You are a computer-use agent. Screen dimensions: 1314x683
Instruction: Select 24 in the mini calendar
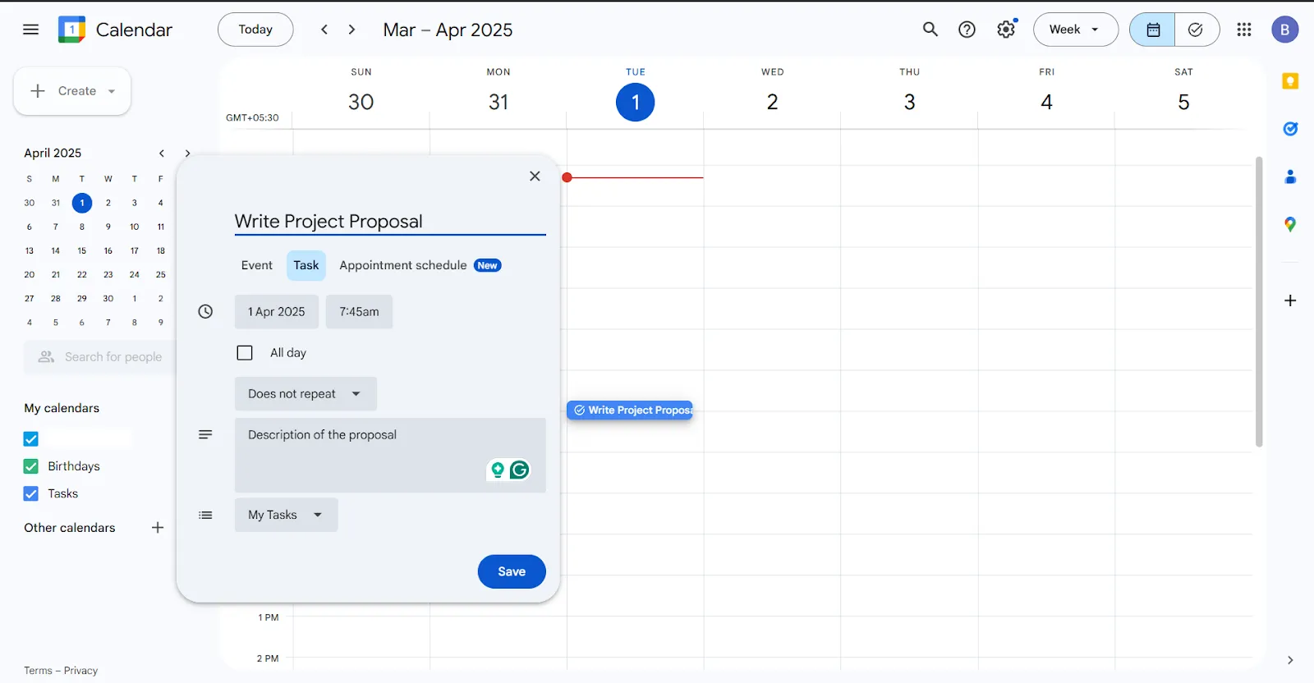coord(135,275)
